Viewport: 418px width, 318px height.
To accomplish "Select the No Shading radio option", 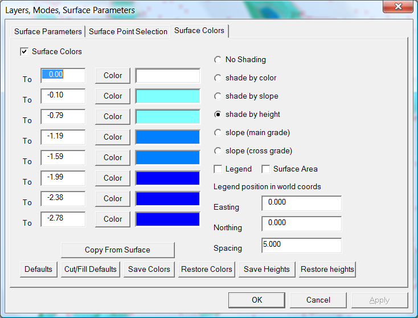I will coord(218,60).
